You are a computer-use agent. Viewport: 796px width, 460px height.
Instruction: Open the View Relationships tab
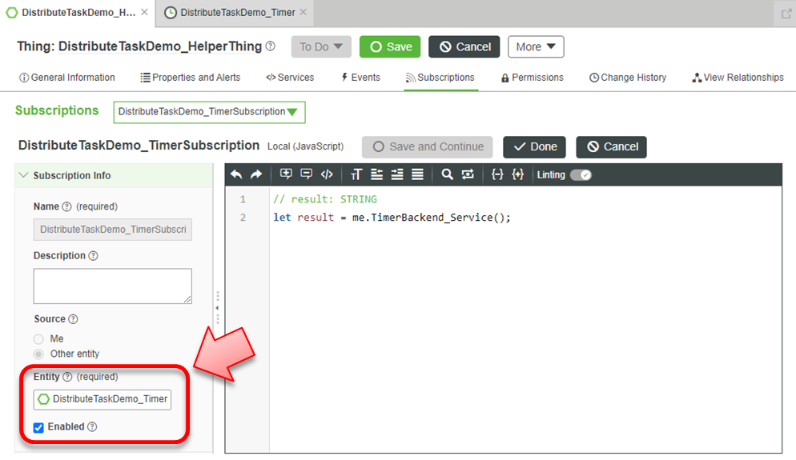738,78
